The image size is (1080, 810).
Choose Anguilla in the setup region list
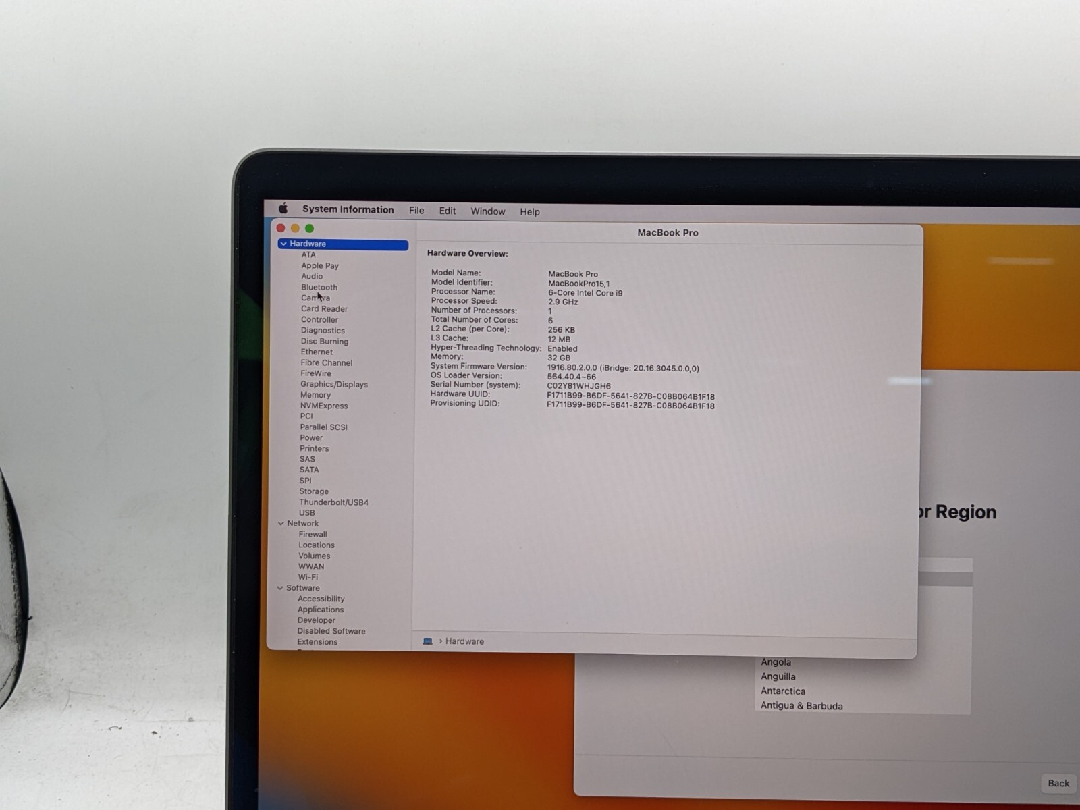click(x=778, y=676)
